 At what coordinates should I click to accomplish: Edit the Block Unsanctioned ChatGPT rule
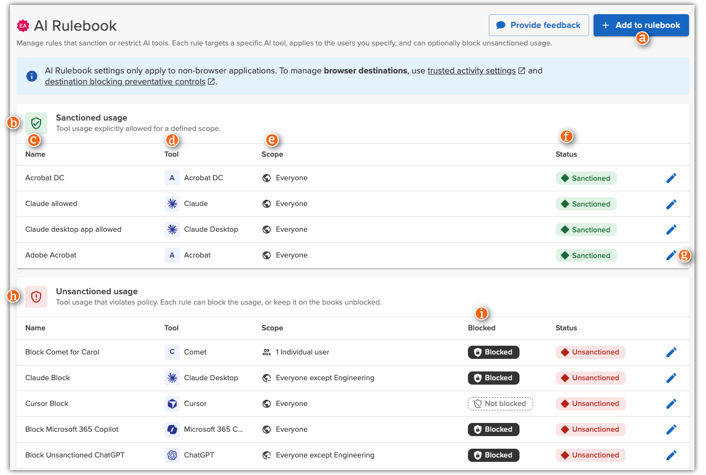tap(671, 455)
